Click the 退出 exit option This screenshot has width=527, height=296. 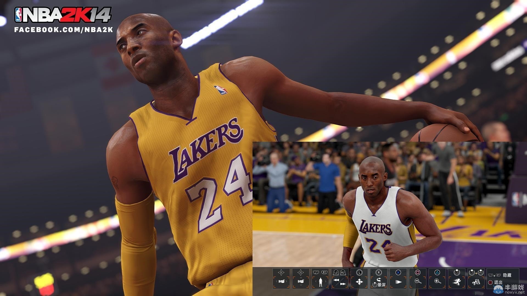tap(495, 282)
